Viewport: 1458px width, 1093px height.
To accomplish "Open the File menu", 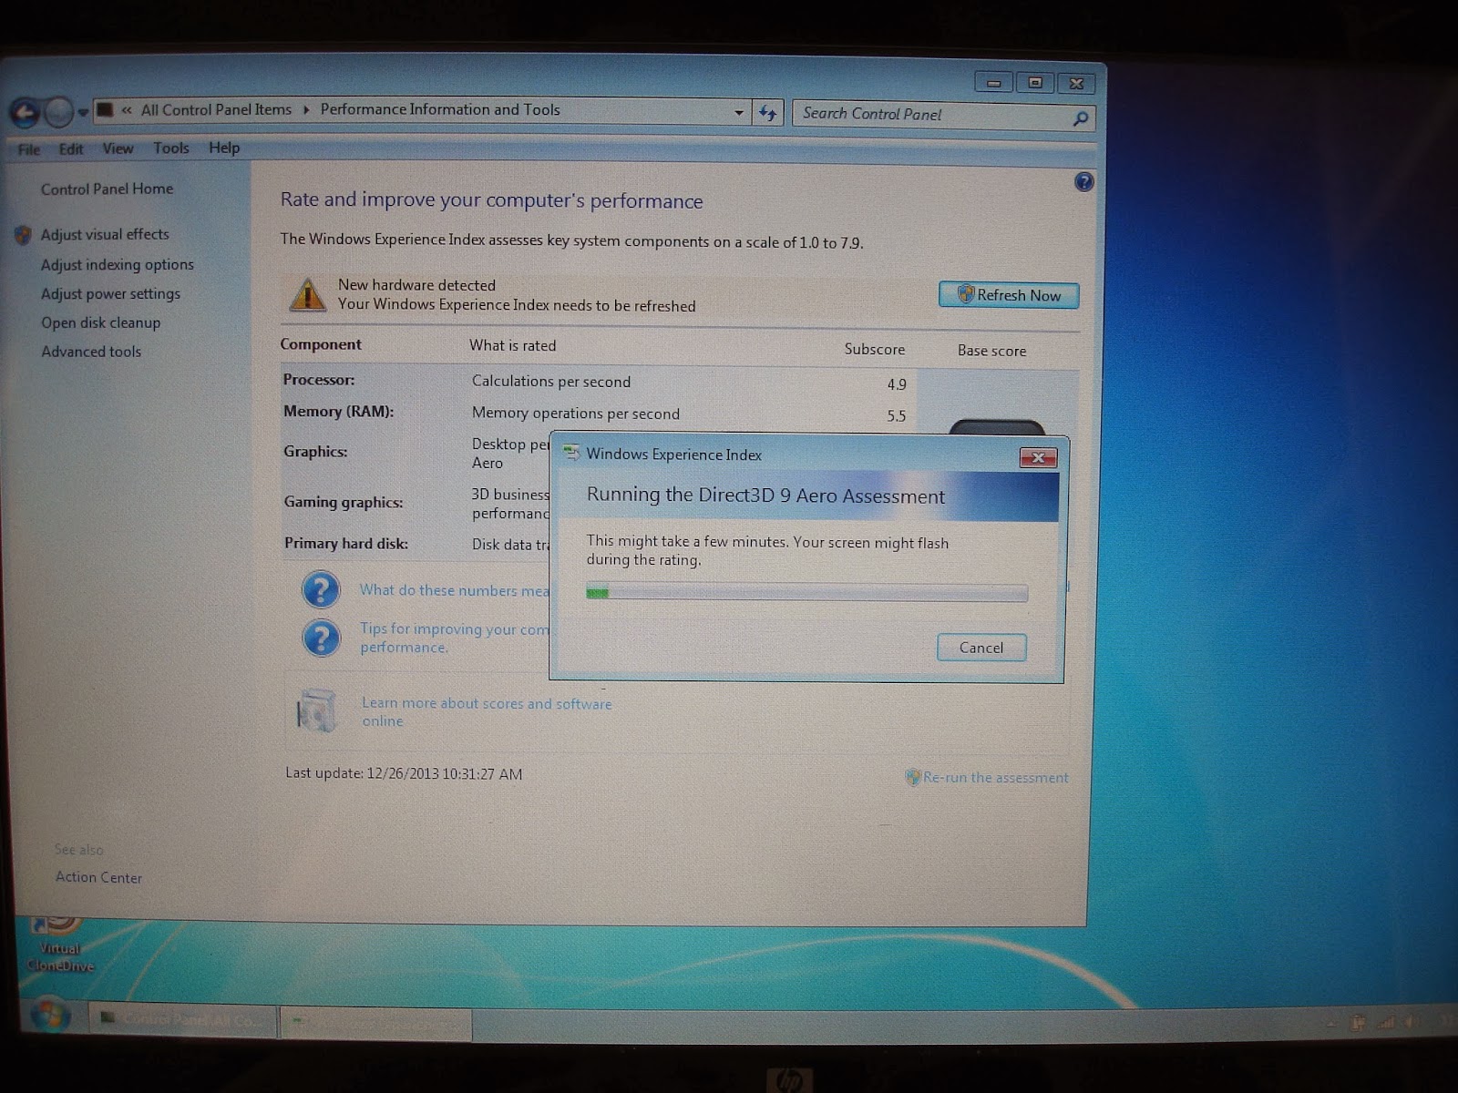I will click(28, 149).
